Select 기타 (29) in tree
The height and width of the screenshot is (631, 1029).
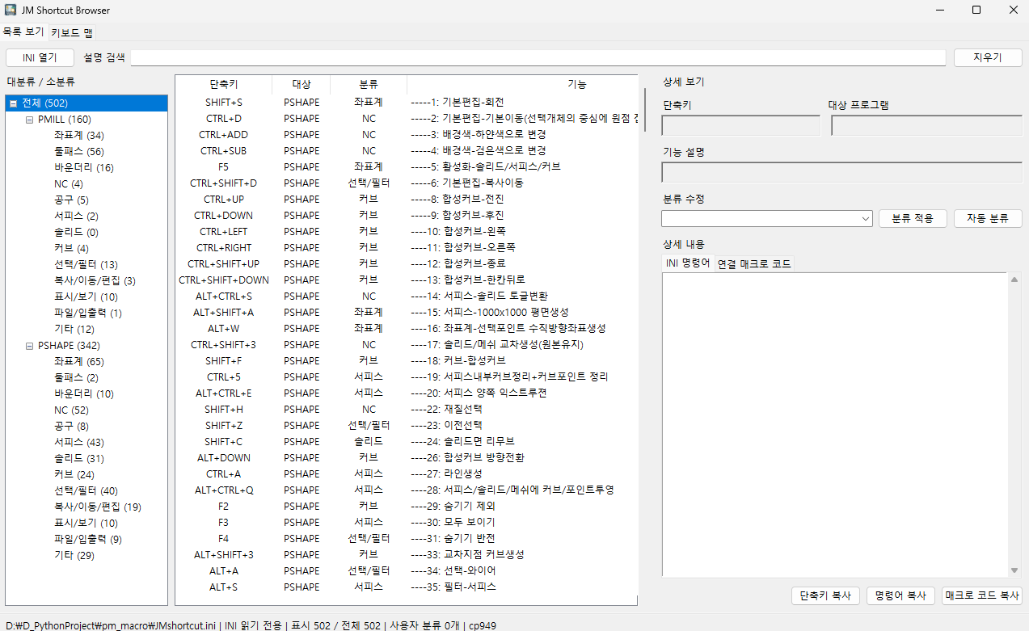point(74,555)
